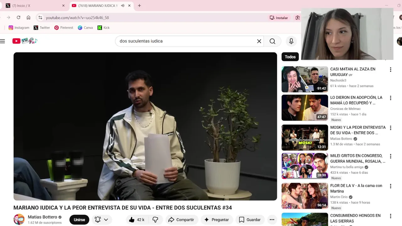Open LO DIERON EN ADOPCIÓN thumbnail
Viewport: 402px width, 226px height.
click(305, 108)
